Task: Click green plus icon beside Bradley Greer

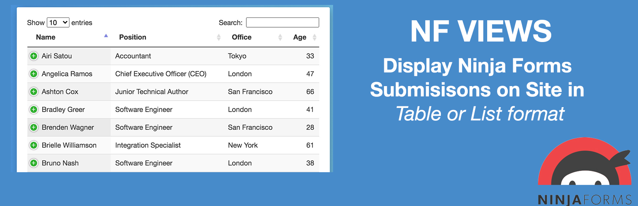Action: [33, 110]
